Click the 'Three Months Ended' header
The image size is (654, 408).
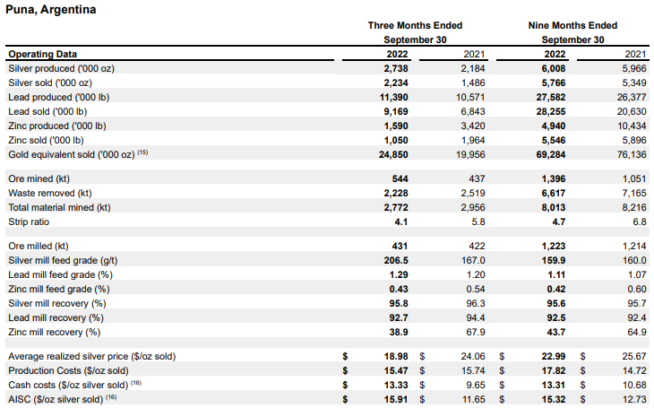point(415,26)
